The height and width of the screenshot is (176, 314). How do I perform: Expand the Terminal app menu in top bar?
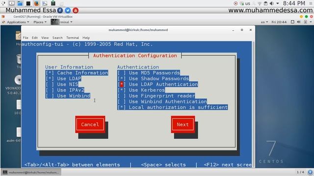coord(62,22)
